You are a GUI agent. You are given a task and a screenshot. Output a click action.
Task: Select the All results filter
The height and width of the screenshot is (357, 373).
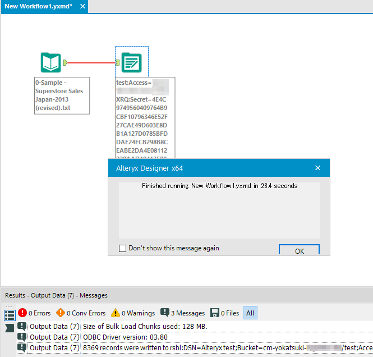tap(250, 313)
